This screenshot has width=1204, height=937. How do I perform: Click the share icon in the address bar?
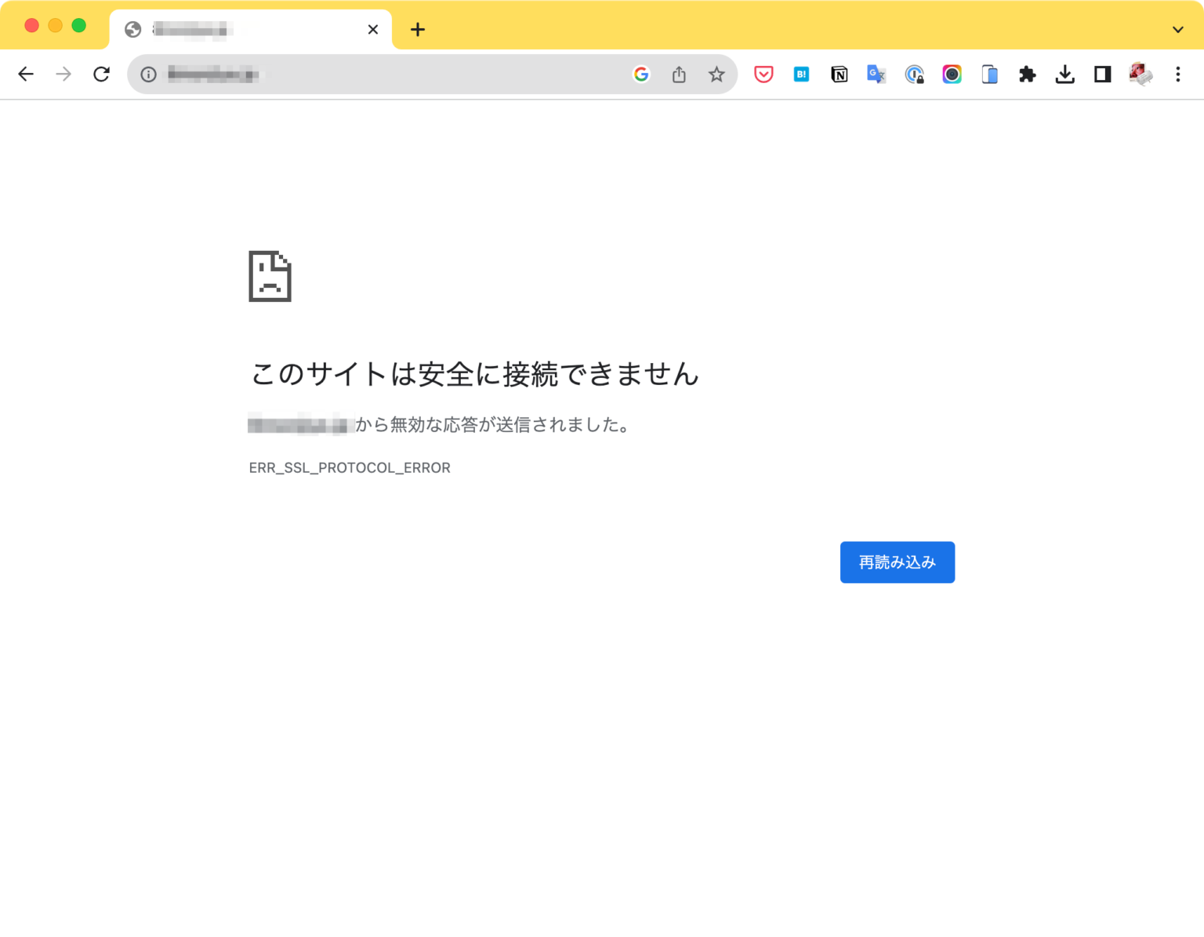tap(679, 74)
